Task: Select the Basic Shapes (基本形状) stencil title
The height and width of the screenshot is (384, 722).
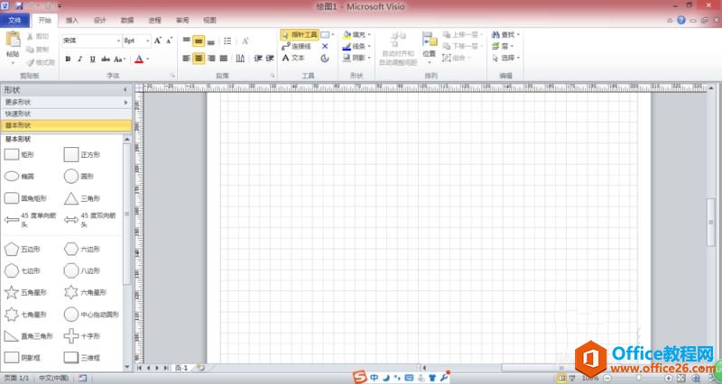Action: coord(66,125)
